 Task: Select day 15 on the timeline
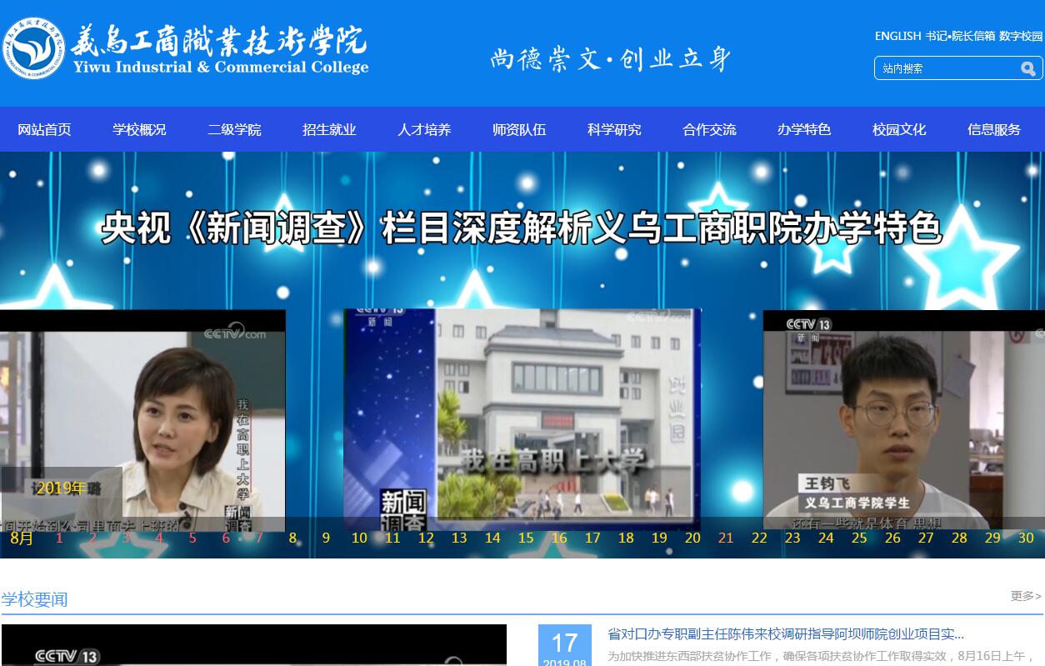[x=526, y=538]
